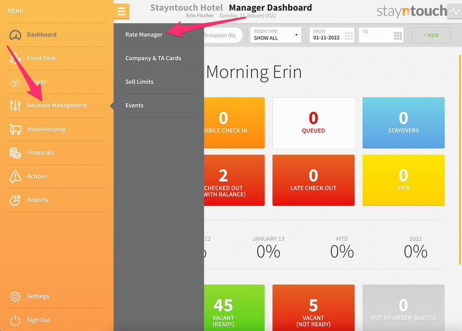Click the confirmation number search field
The width and height of the screenshot is (462, 331).
point(223,35)
